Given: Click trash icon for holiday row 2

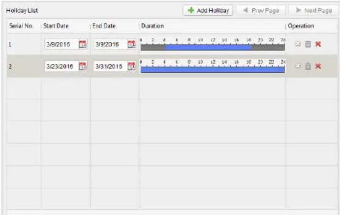Looking at the screenshot, I should pos(308,66).
